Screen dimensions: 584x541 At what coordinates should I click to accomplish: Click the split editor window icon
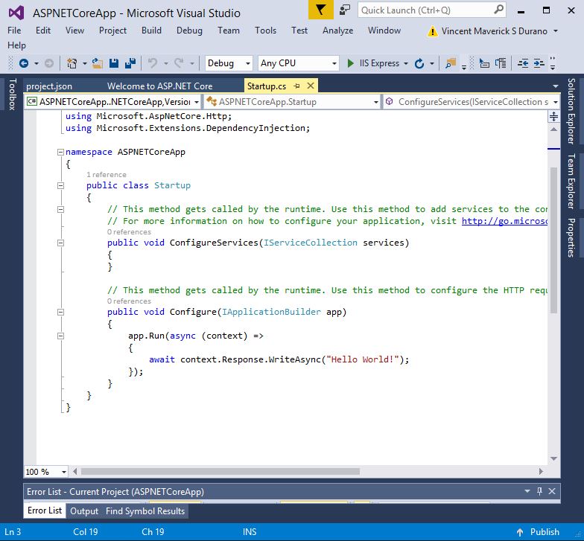click(554, 116)
